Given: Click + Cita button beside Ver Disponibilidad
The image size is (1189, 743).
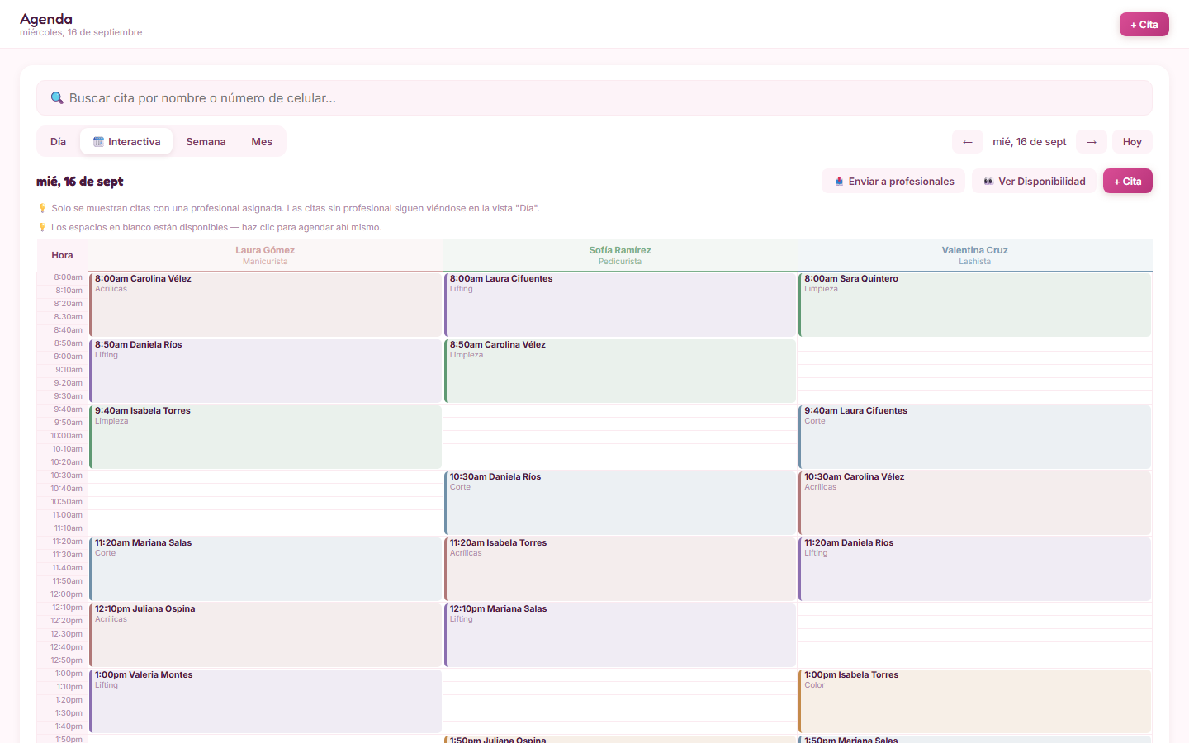Looking at the screenshot, I should pos(1128,182).
